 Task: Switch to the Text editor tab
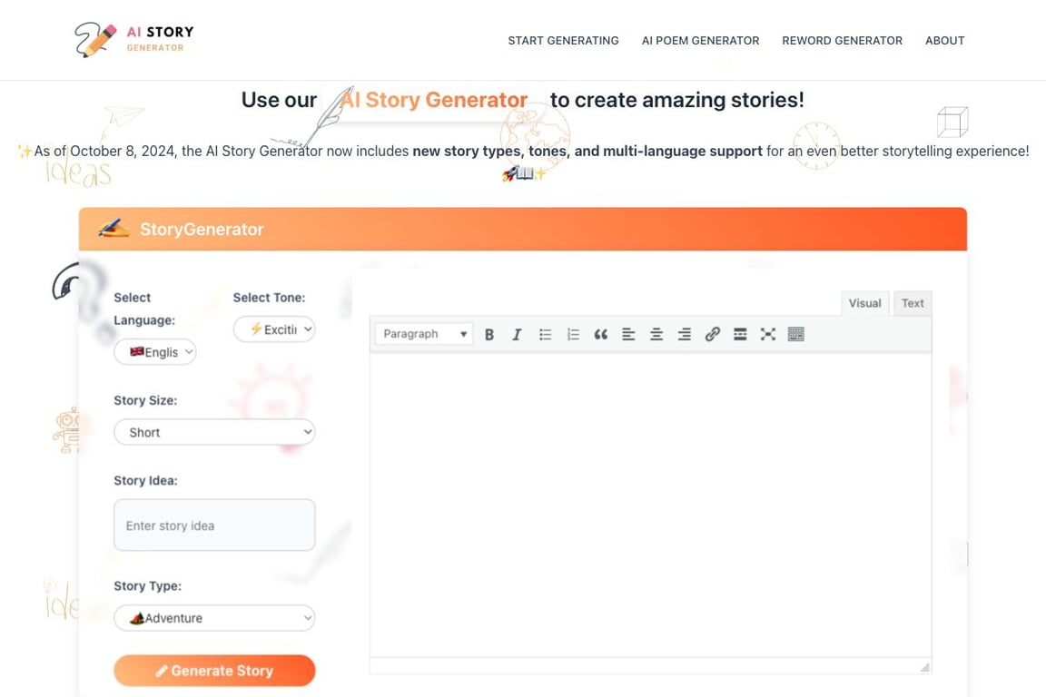[x=913, y=303]
